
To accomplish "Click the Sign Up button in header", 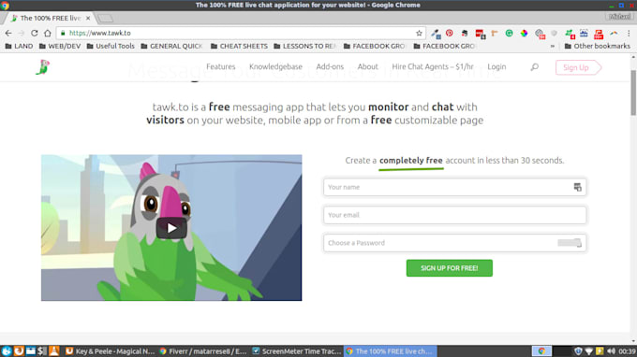I will coord(578,67).
